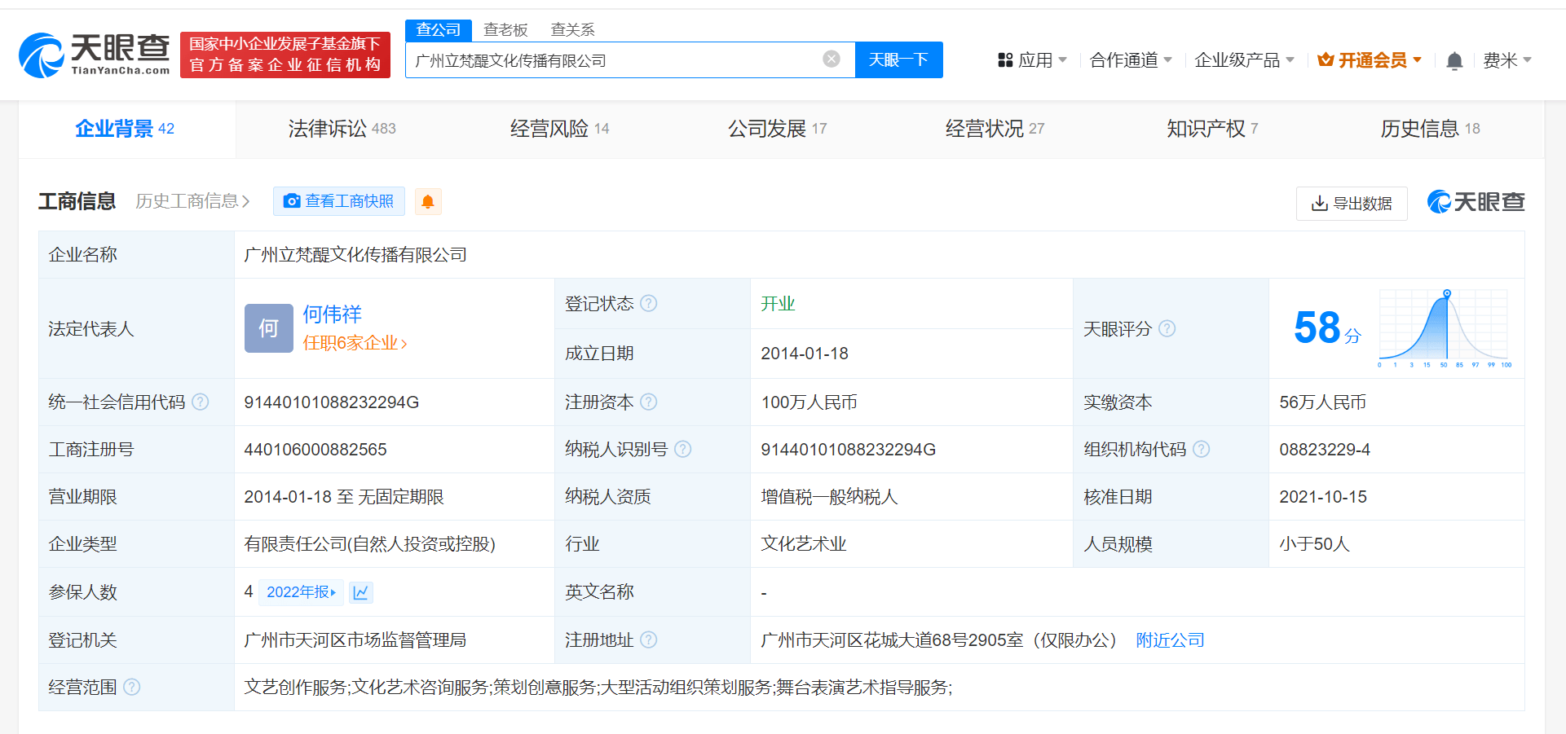Click the red 官方备案企业征信机构 banner
Image resolution: width=1566 pixels, height=734 pixels.
[285, 55]
